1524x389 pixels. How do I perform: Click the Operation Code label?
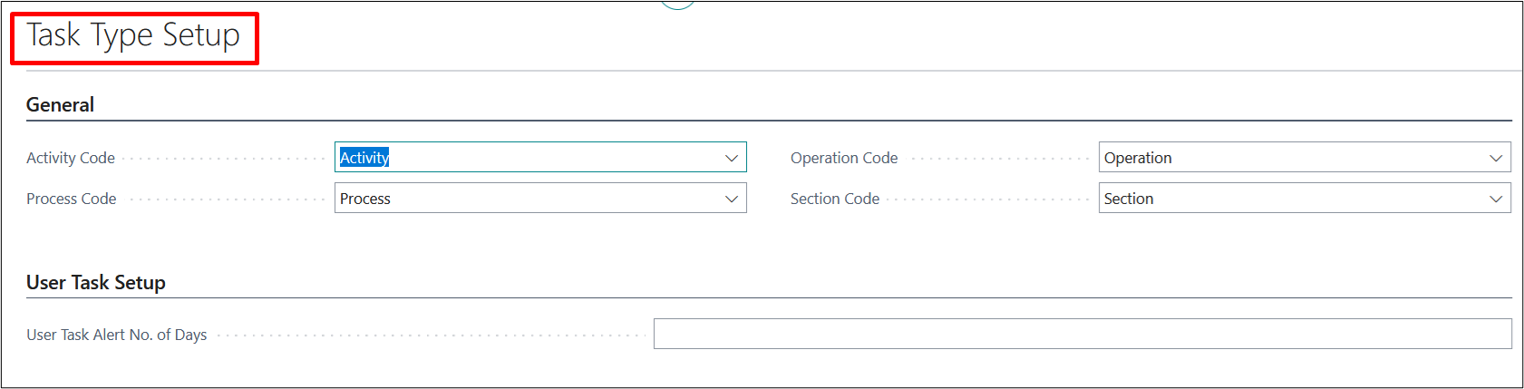844,158
